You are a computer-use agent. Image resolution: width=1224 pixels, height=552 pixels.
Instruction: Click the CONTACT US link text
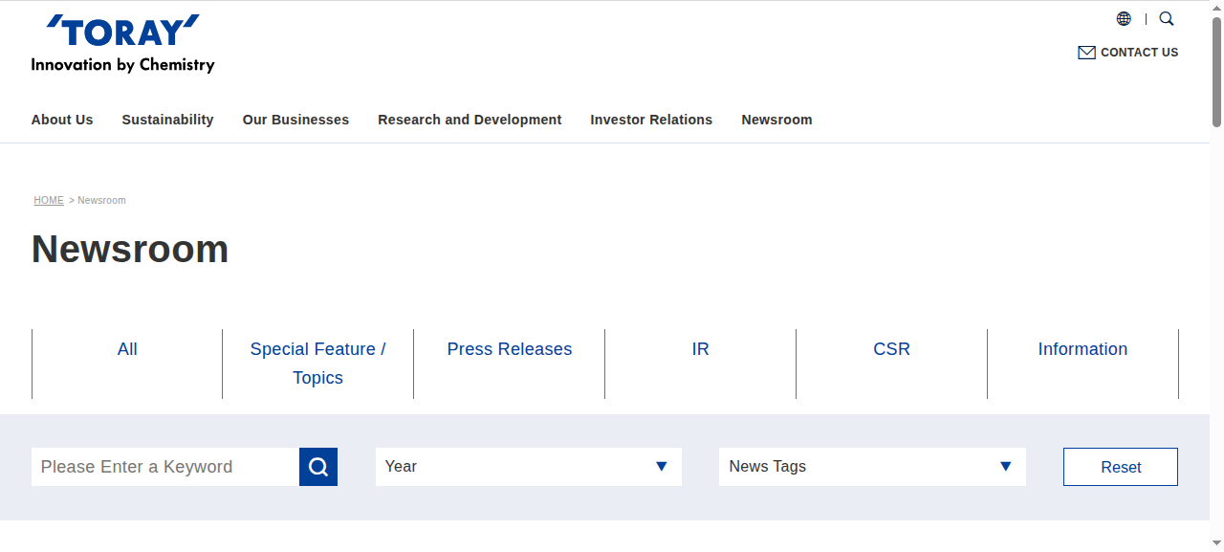tap(1140, 53)
